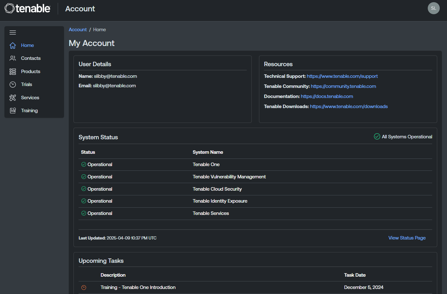Screen dimensions: 447x294
Task: Click the orange clock icon beside Training task
Action: [84, 287]
